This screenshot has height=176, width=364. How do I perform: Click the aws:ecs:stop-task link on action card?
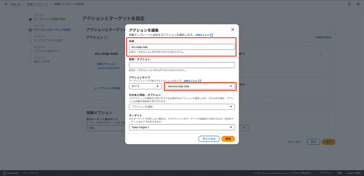click(x=108, y=68)
